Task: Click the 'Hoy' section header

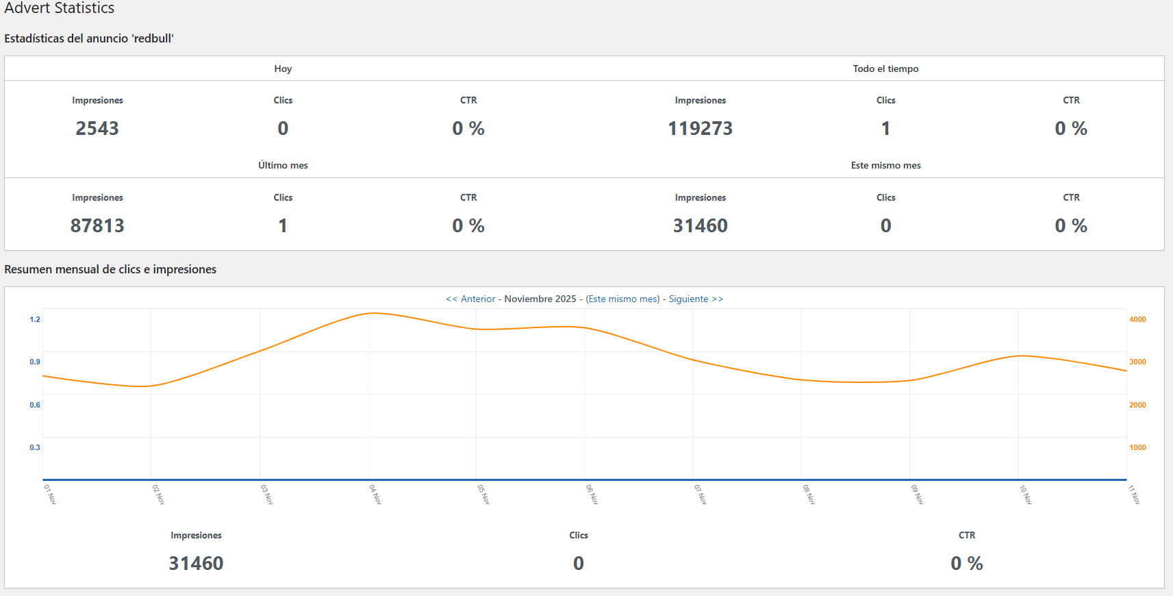Action: [x=283, y=69]
